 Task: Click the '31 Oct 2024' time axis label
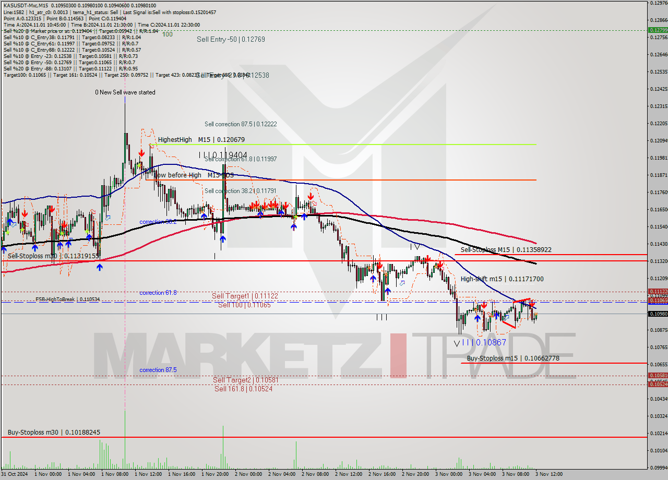pos(14,474)
